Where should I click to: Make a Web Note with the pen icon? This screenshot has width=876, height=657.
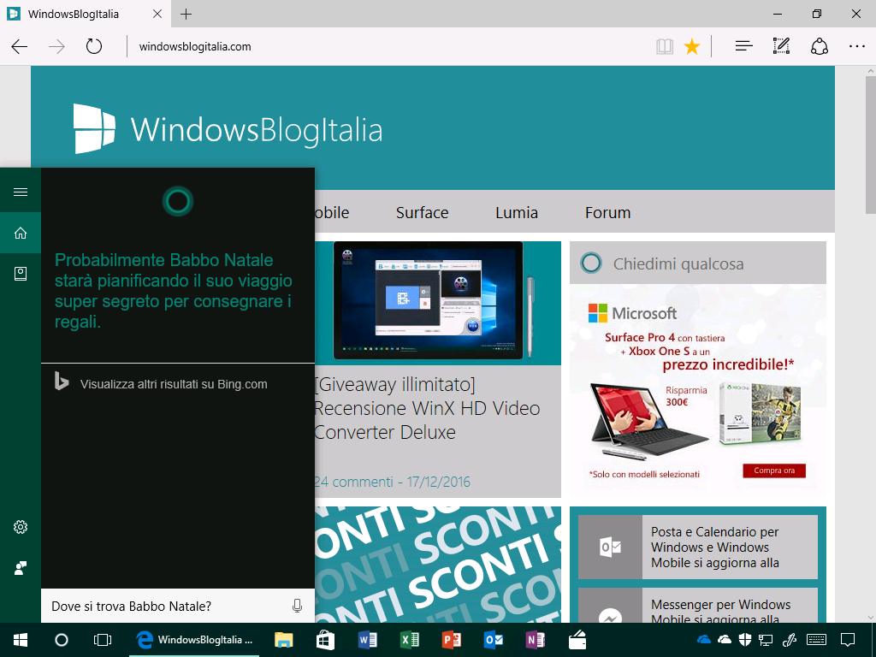pos(781,46)
